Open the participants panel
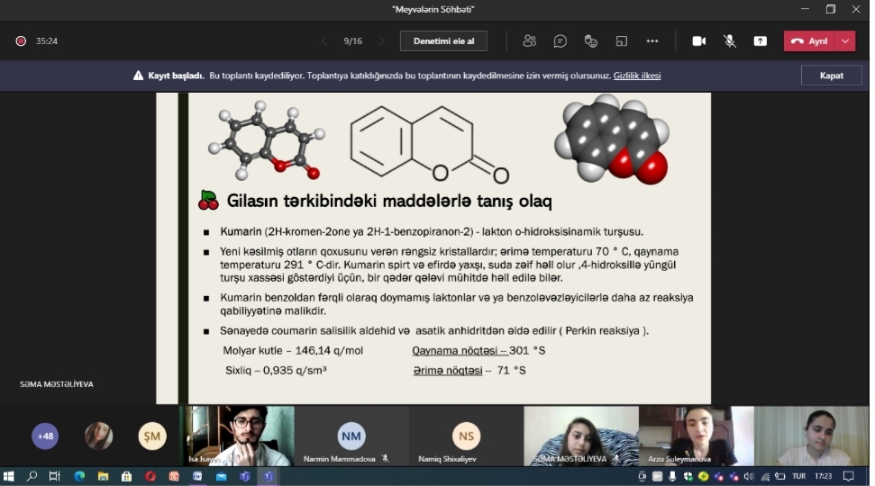The width and height of the screenshot is (875, 486). tap(529, 41)
